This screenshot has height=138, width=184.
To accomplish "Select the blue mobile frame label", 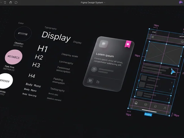I will [148, 114].
